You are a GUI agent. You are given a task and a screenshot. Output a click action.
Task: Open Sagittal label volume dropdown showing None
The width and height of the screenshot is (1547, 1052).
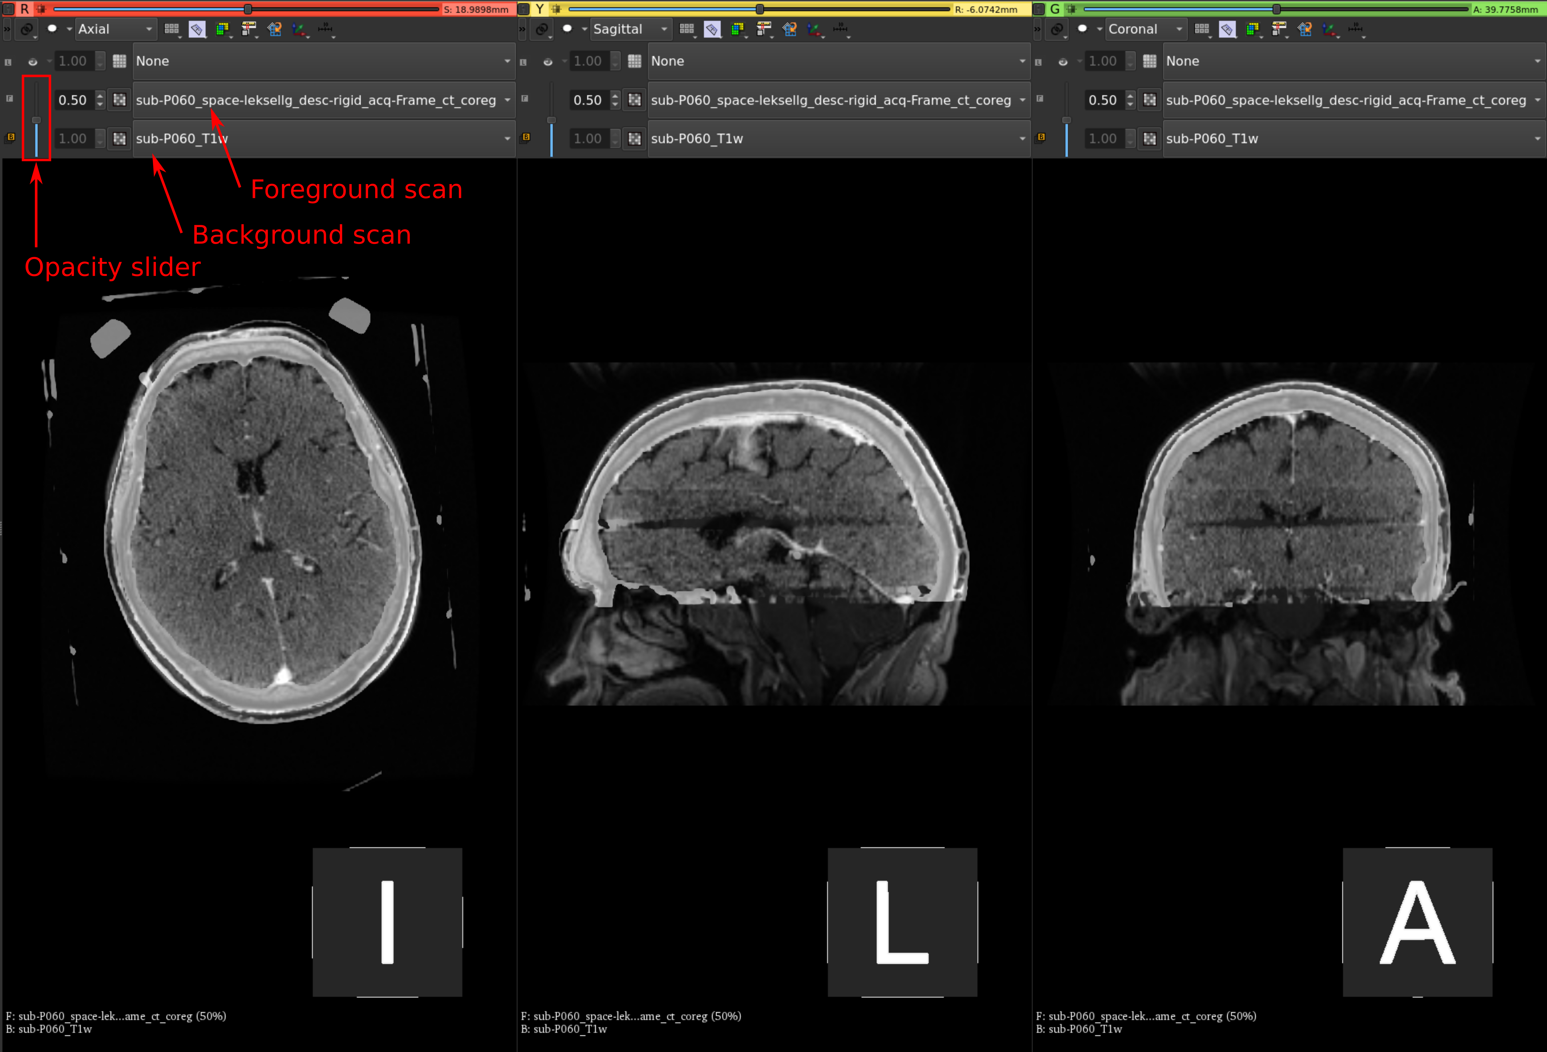pos(839,61)
